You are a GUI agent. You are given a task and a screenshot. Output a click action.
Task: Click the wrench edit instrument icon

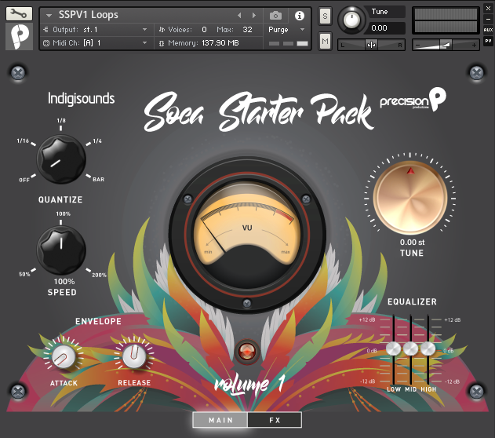[18, 14]
